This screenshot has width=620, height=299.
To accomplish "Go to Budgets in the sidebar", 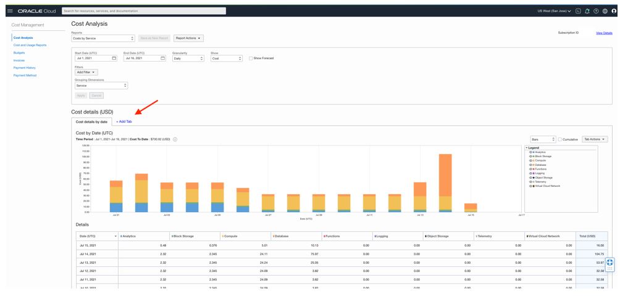I will 19,52.
